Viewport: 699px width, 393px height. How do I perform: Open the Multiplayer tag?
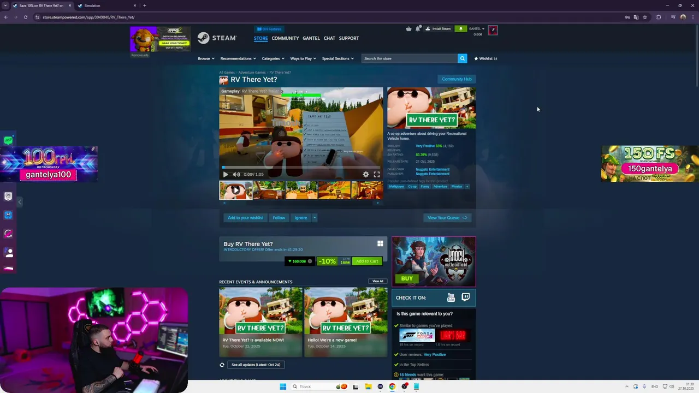396,186
